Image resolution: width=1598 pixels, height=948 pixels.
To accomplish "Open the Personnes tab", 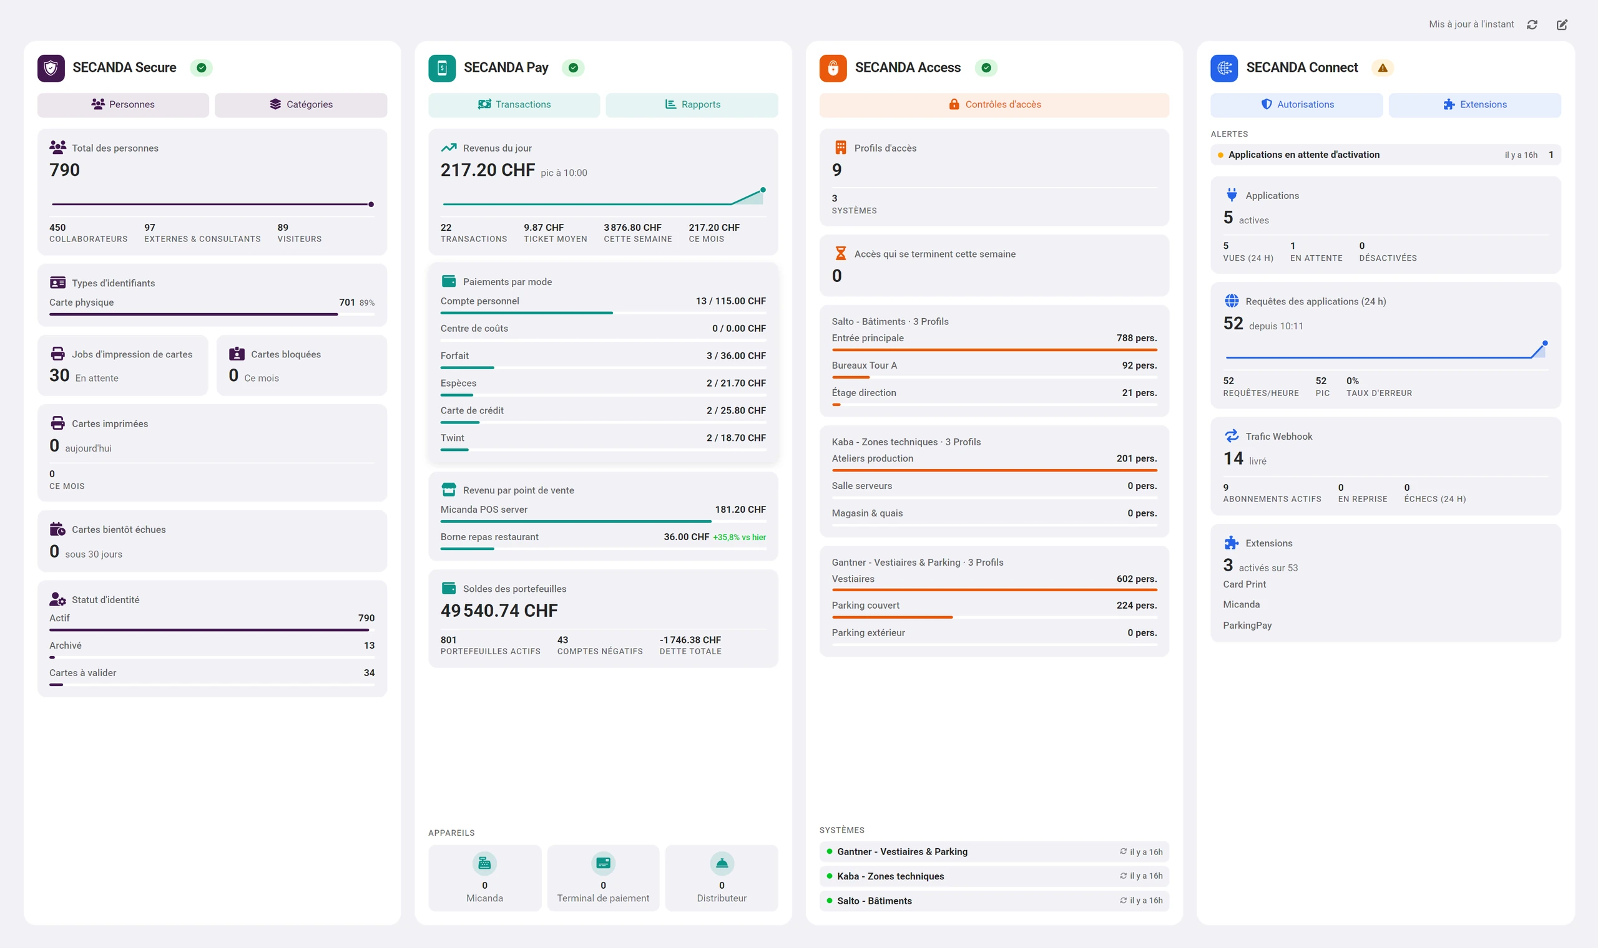I will click(x=124, y=105).
